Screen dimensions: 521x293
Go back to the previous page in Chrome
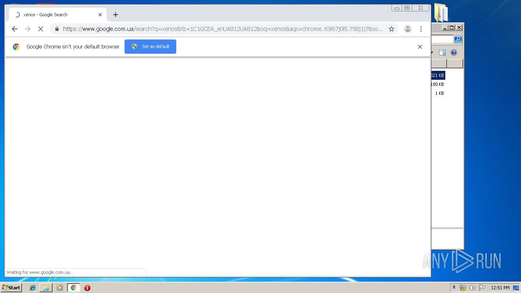(15, 29)
